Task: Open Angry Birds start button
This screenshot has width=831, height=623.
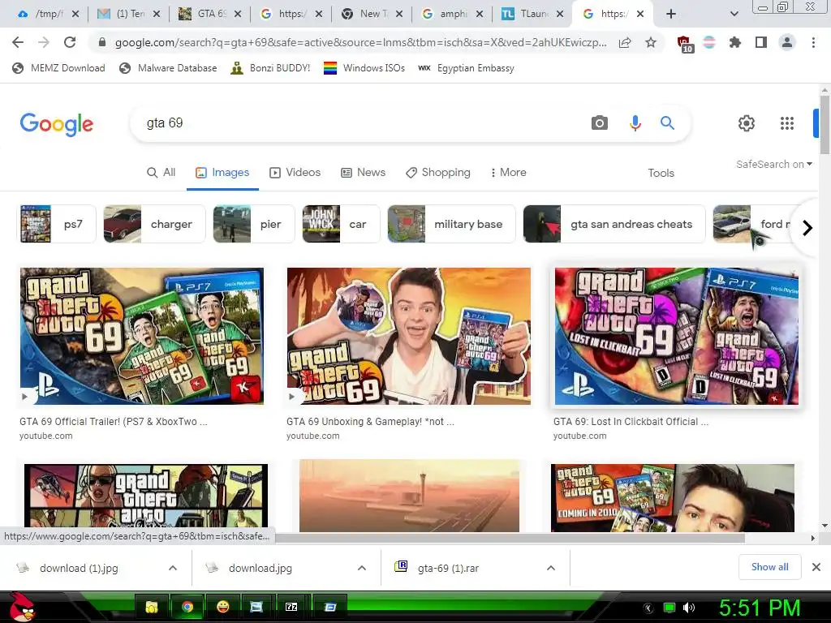Action: [x=21, y=607]
